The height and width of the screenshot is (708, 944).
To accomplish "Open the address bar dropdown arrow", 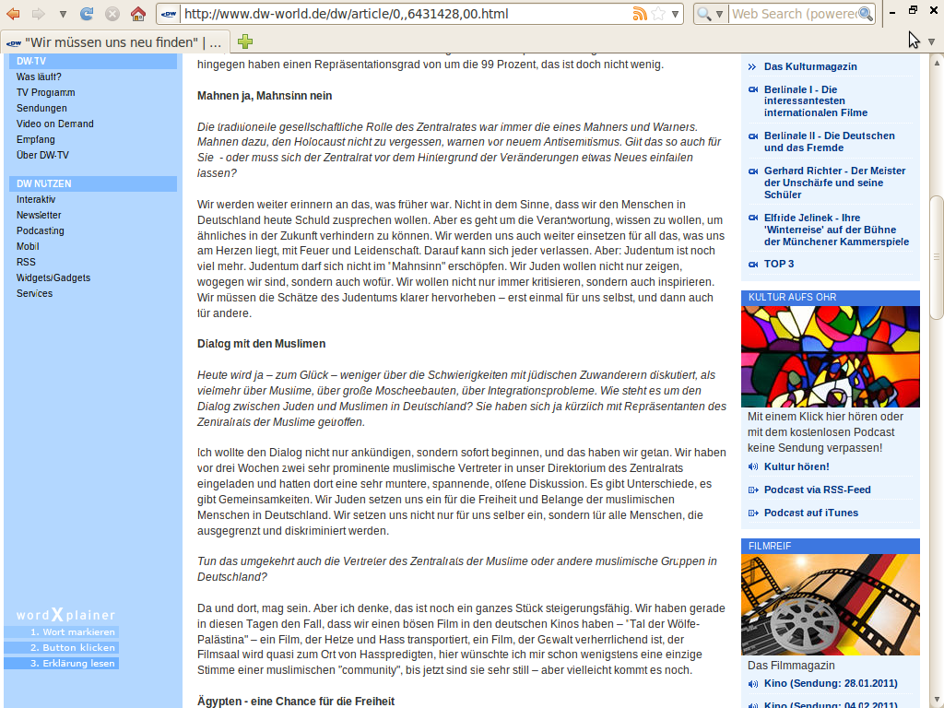I will coord(676,14).
